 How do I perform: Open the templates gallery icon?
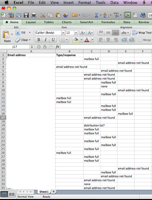click(11, 15)
